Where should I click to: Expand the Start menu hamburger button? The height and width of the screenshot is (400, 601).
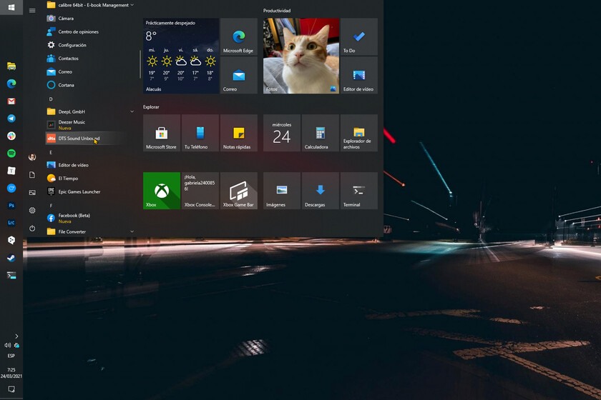[x=32, y=10]
